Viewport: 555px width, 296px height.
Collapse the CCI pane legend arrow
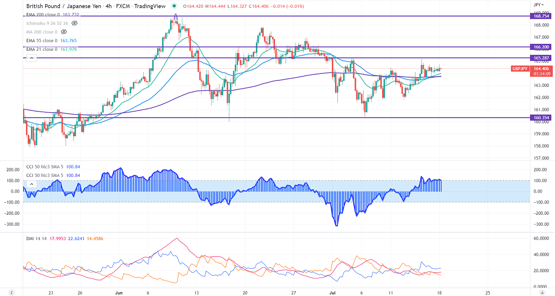pyautogui.click(x=31, y=184)
